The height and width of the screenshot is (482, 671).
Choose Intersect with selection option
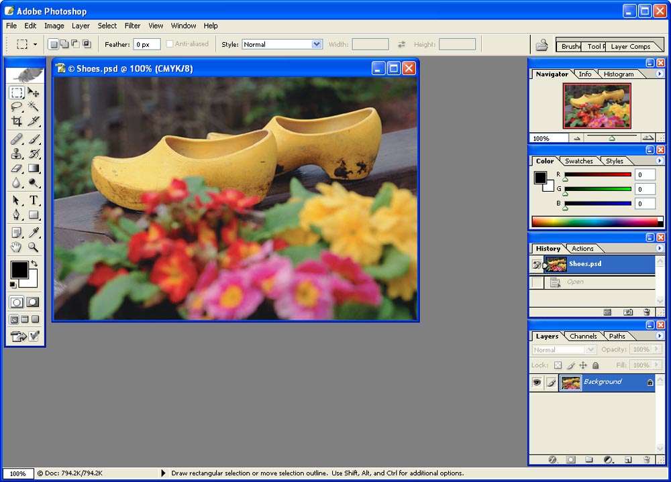click(x=87, y=44)
